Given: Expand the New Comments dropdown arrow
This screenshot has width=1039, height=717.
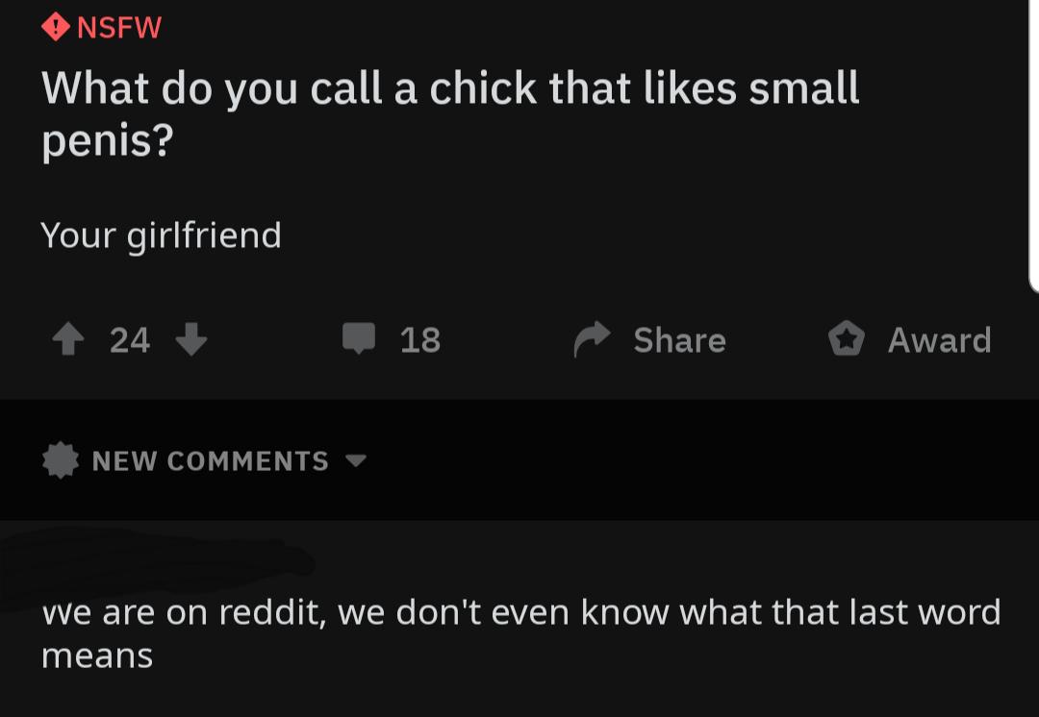Looking at the screenshot, I should click(x=356, y=461).
